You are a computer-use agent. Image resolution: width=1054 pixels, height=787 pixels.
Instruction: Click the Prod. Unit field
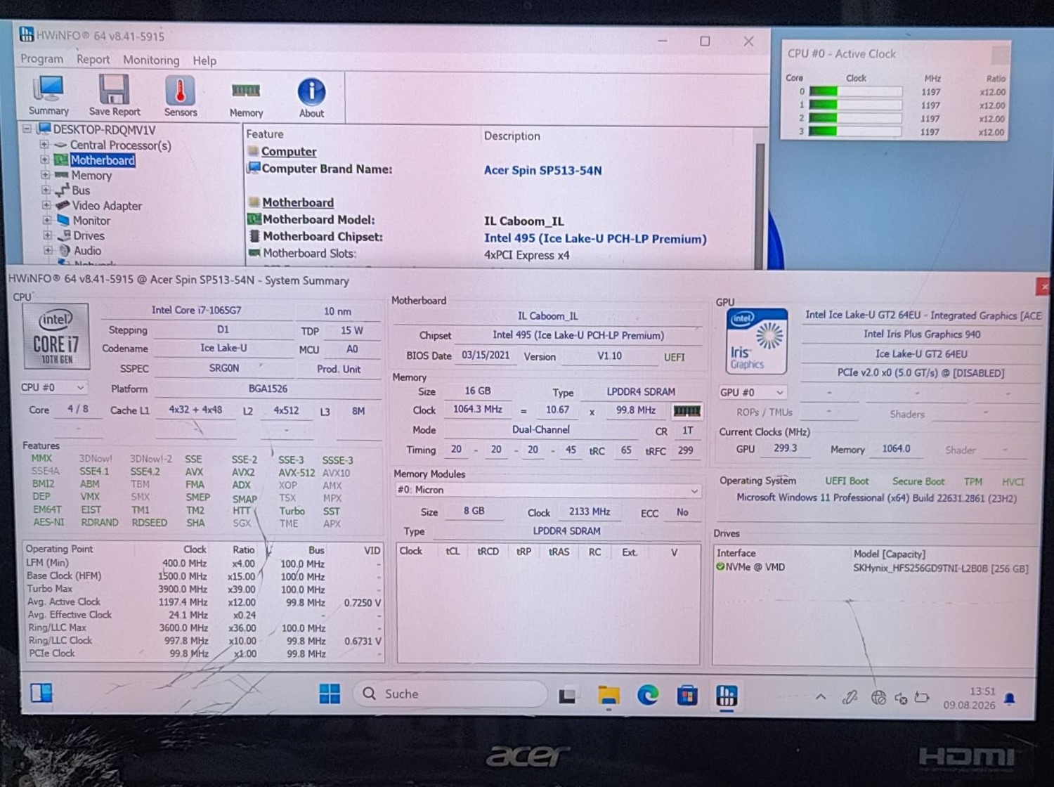coord(339,369)
